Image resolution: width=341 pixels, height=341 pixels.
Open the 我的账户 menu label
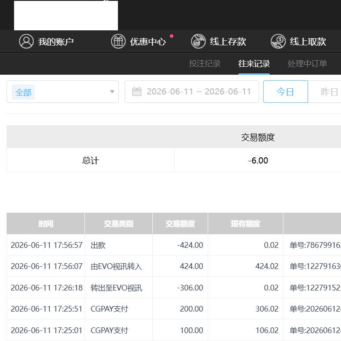click(x=56, y=42)
